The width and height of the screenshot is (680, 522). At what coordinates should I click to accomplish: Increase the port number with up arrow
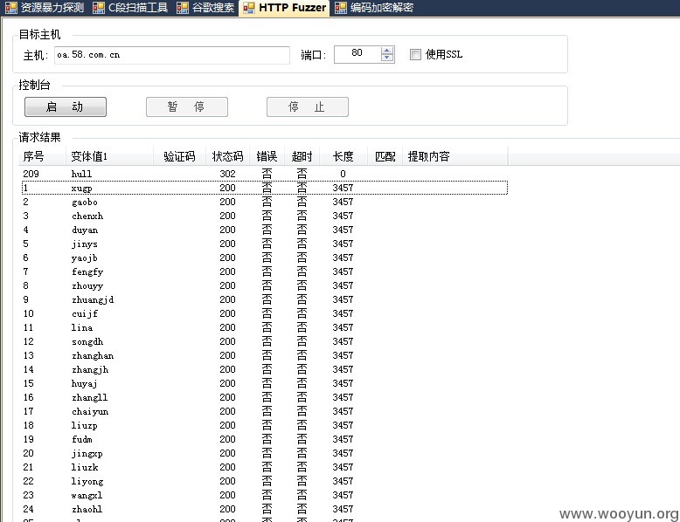(x=387, y=51)
